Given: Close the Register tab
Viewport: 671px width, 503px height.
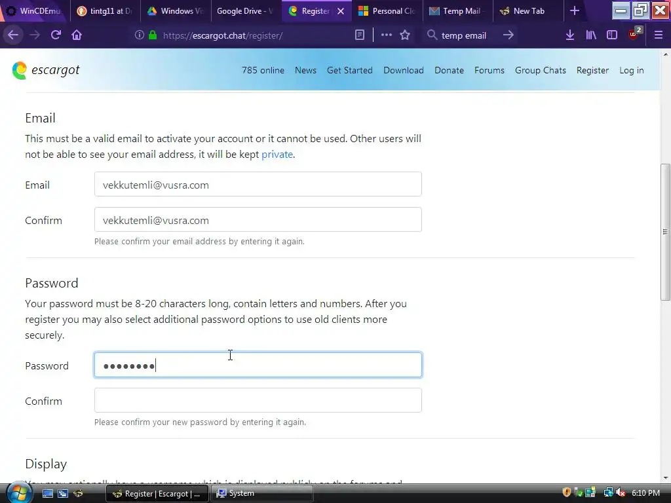Looking at the screenshot, I should pos(341,12).
